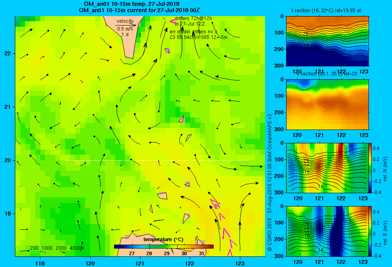This screenshot has width=392, height=267.
Task: Click the "temperature (°C)" colorbar label
Action: click(x=163, y=240)
